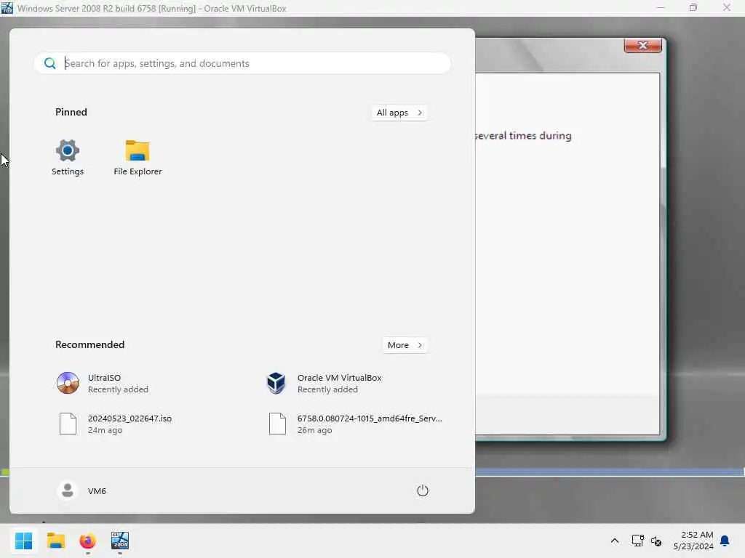Open the pinned Settings app
This screenshot has width=745, height=558.
68,158
